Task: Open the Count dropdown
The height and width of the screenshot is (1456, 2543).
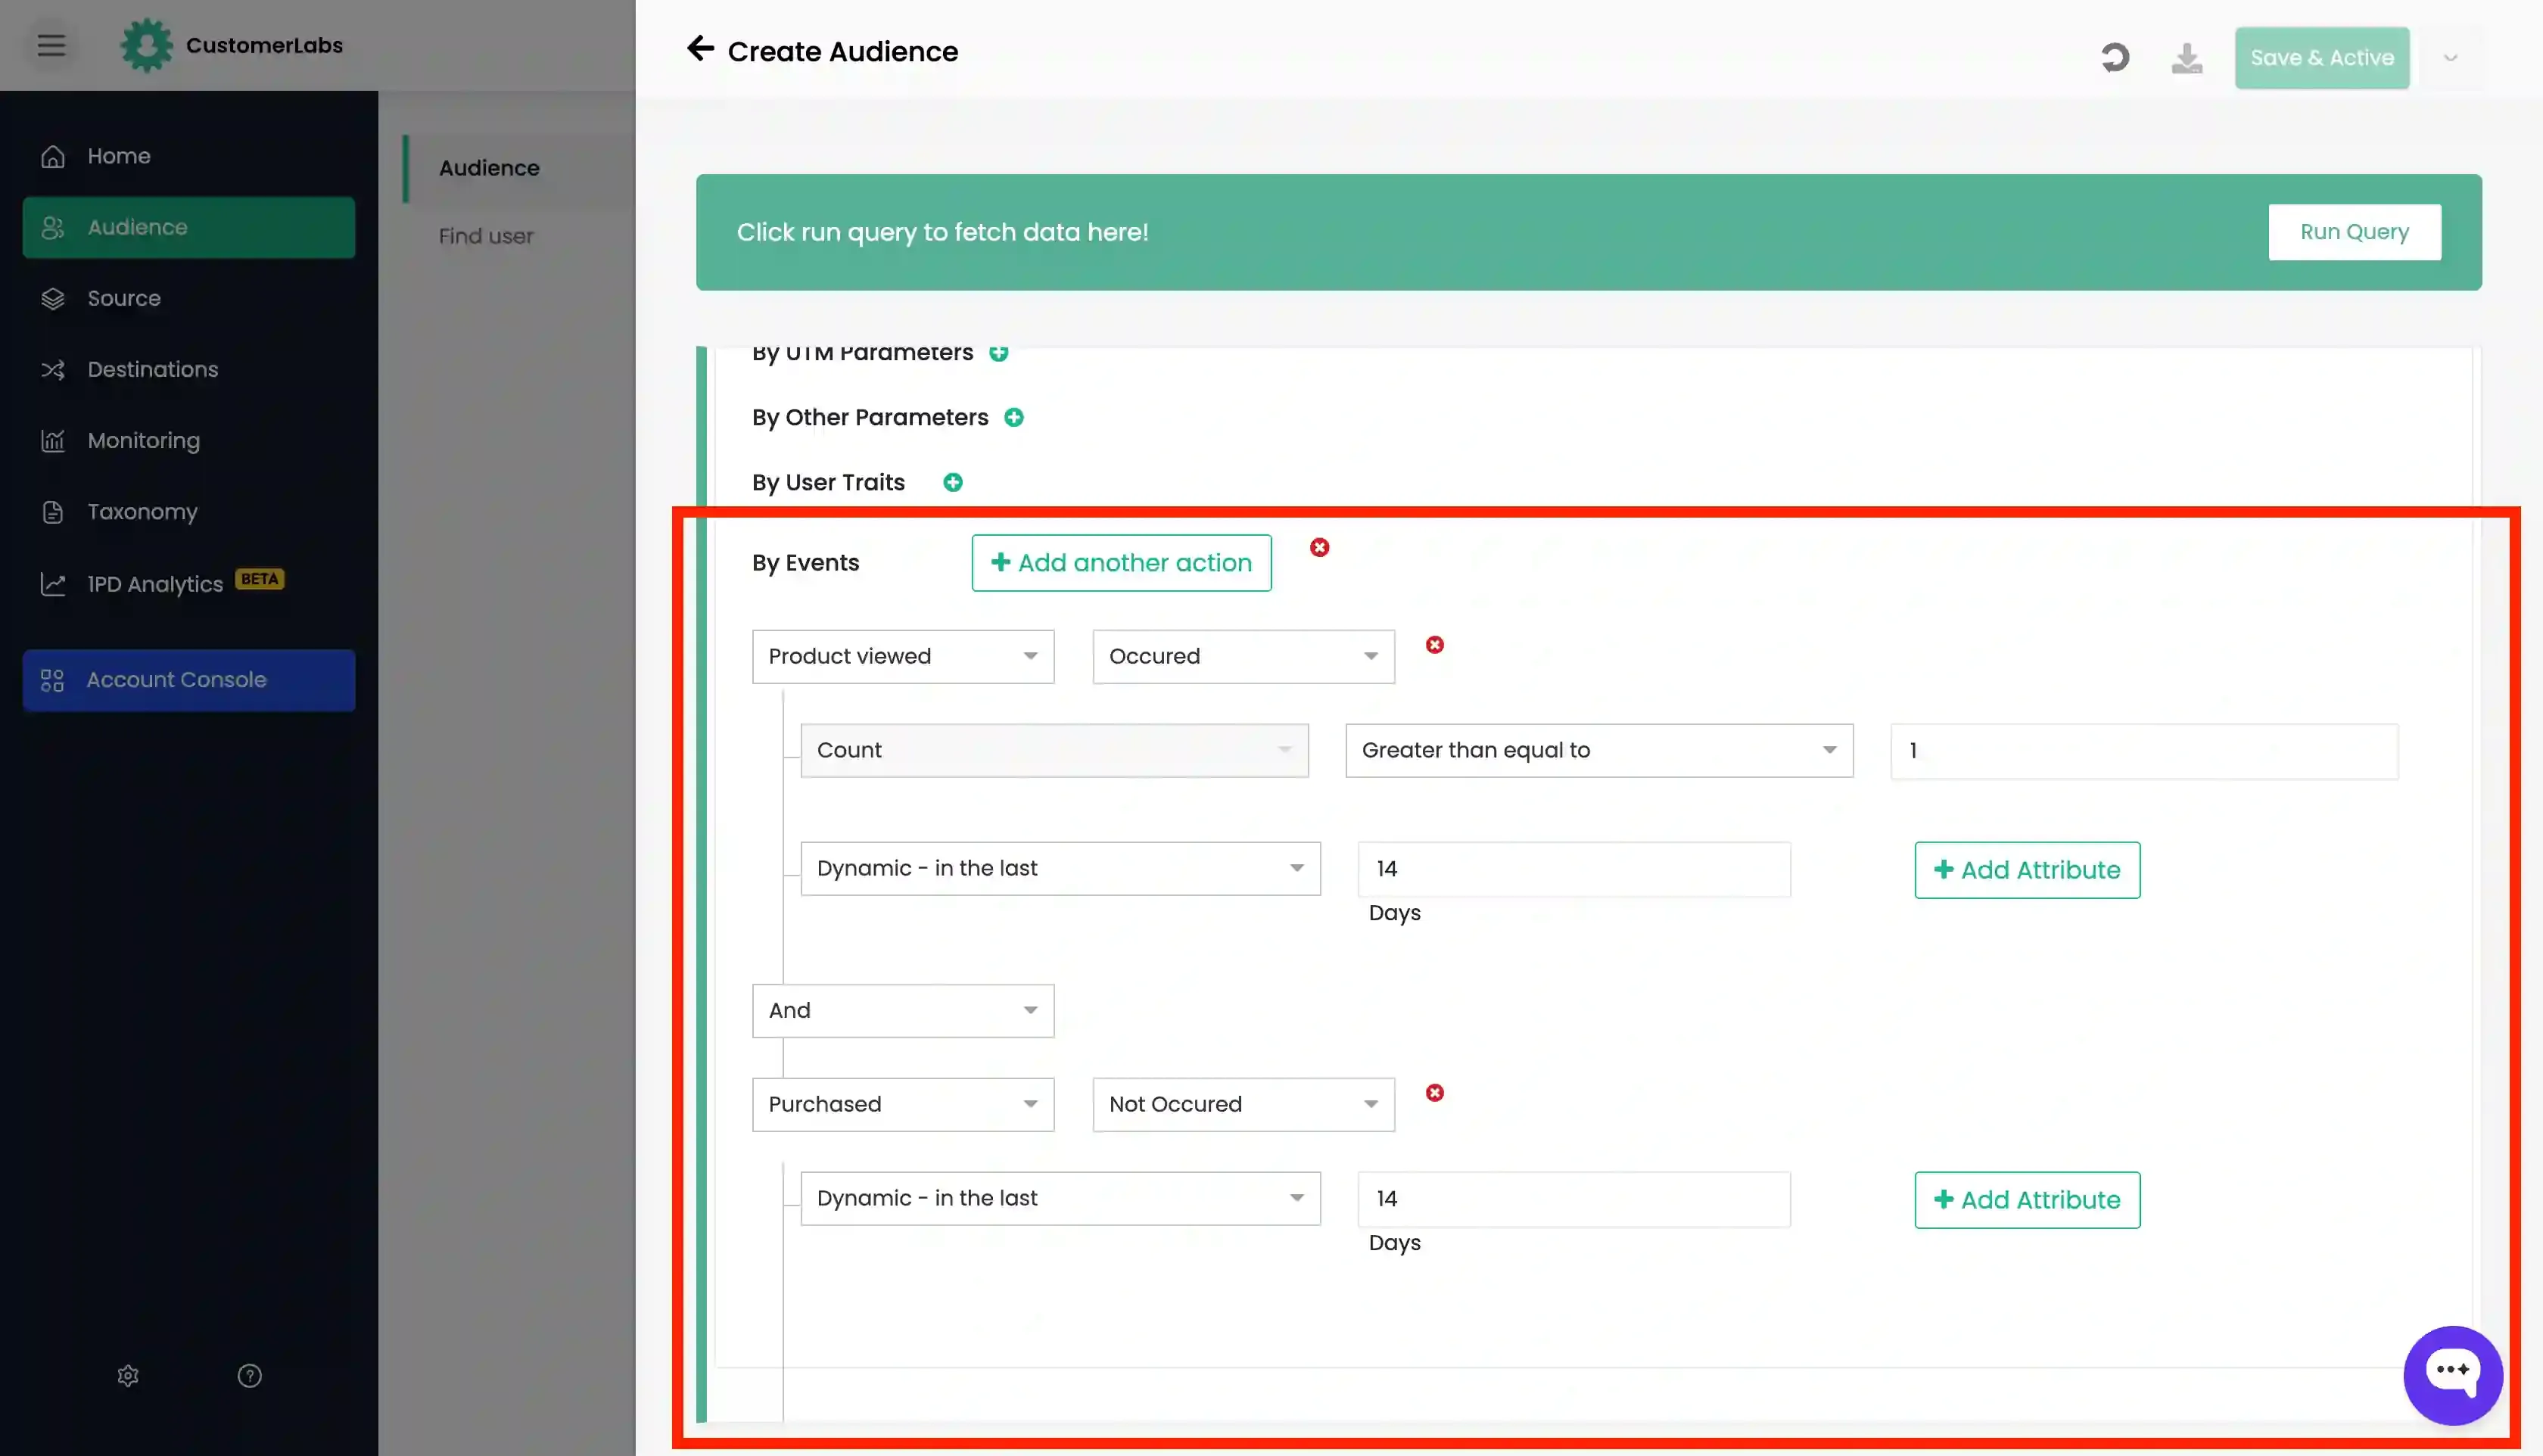Action: [1054, 751]
